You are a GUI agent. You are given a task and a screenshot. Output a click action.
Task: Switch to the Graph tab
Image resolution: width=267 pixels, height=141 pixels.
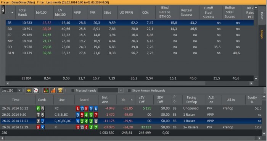click(x=262, y=34)
